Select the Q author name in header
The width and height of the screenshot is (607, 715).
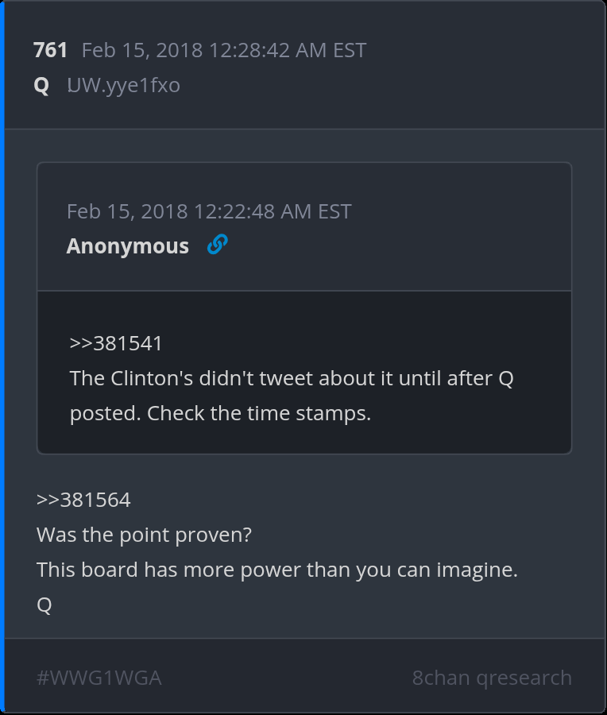[41, 85]
